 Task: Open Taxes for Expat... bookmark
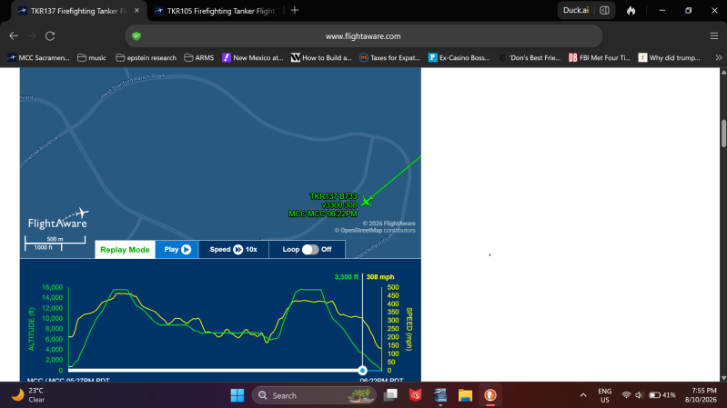tap(390, 57)
